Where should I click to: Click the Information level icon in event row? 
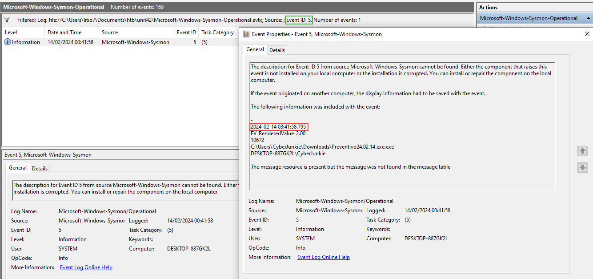8,42
